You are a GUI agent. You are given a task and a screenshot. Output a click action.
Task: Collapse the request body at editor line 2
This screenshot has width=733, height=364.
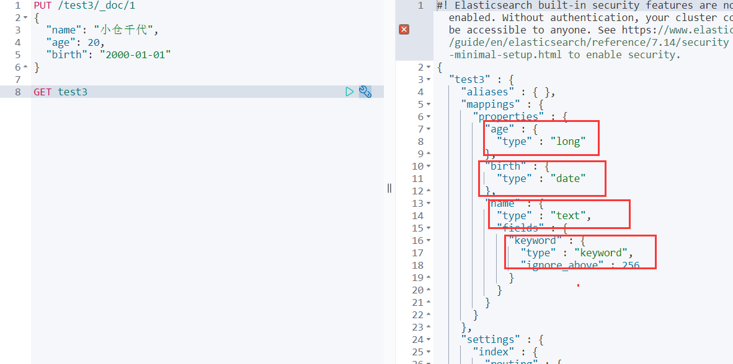click(x=25, y=18)
